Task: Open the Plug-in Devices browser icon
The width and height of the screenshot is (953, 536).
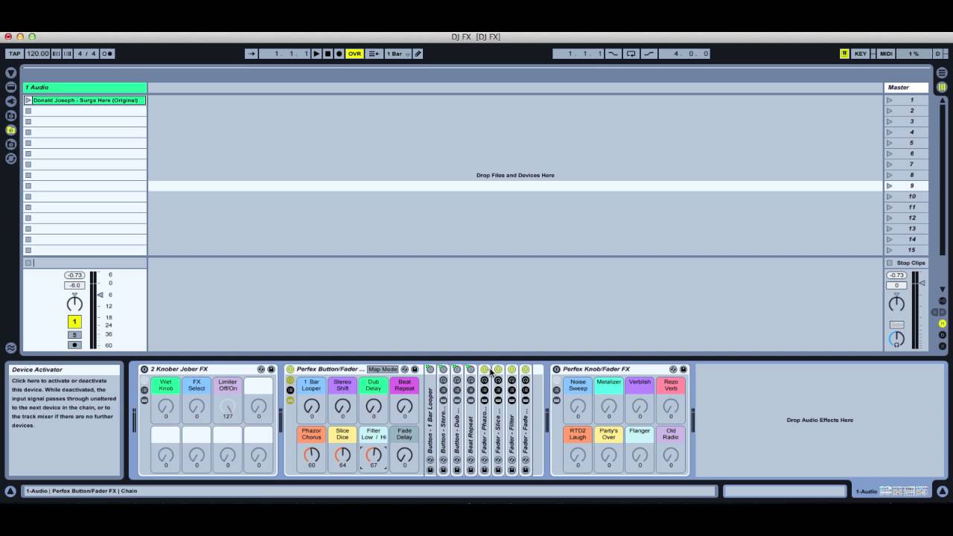Action: [x=11, y=101]
